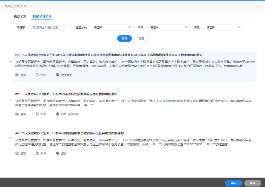Click the summary text of the 全域旅游 notice
Screen dimensions: 265x187
(x=134, y=142)
